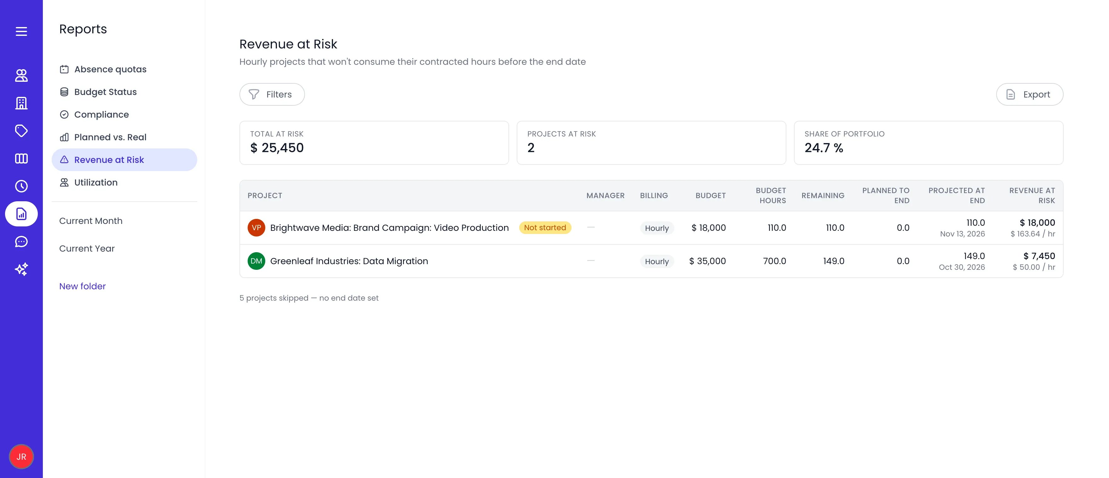Open the reports chart document icon
Screen dimensions: 1109x478
pos(21,214)
